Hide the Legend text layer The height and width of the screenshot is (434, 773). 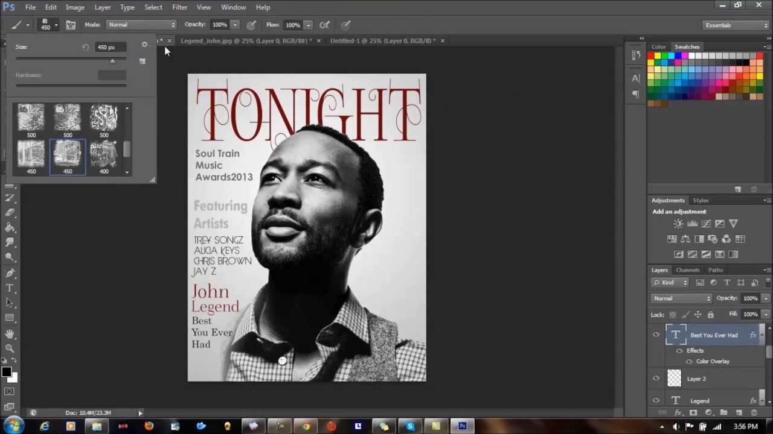[x=656, y=400]
